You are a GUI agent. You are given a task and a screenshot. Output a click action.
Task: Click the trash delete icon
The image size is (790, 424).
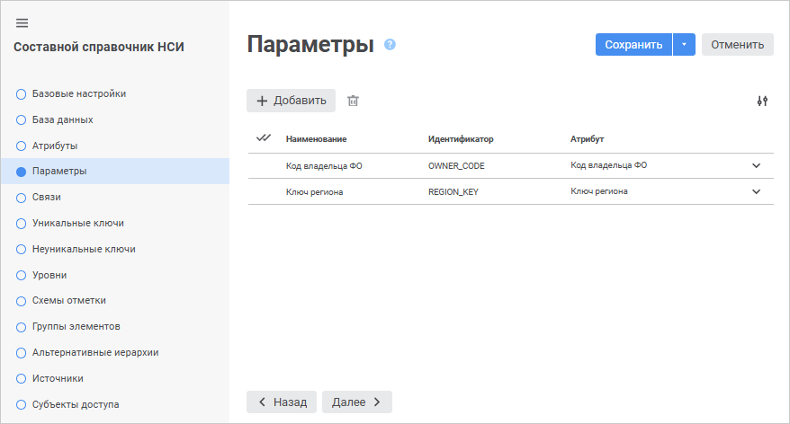tap(354, 101)
